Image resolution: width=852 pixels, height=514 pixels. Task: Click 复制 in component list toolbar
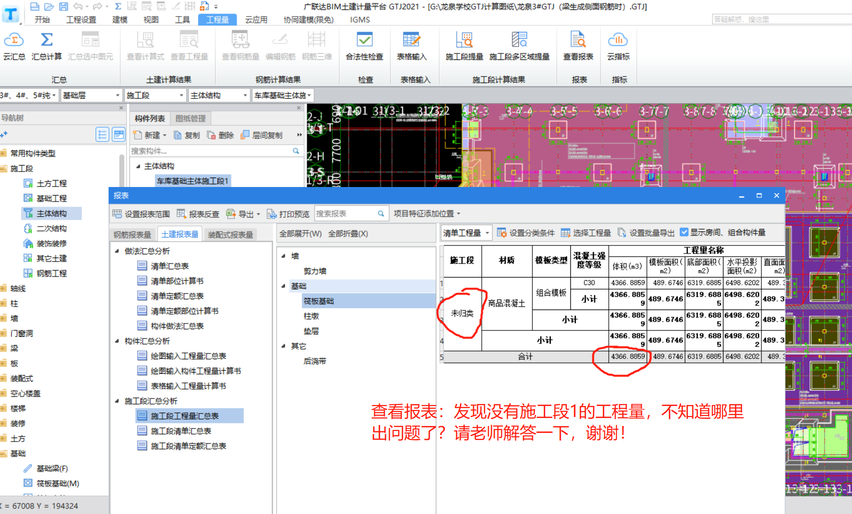(x=187, y=135)
